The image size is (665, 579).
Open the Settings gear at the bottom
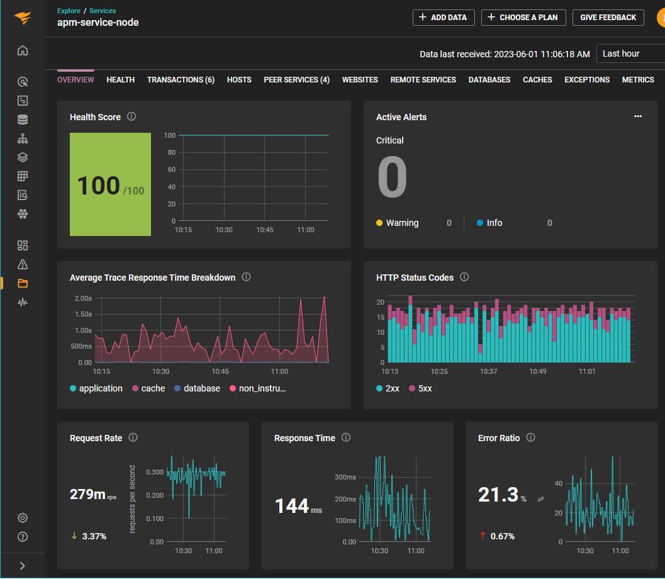point(23,517)
